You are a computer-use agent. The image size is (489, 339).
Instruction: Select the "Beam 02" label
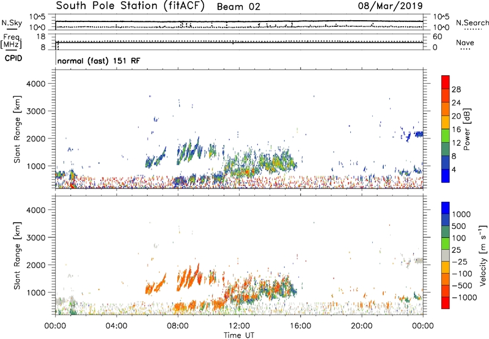(238, 7)
